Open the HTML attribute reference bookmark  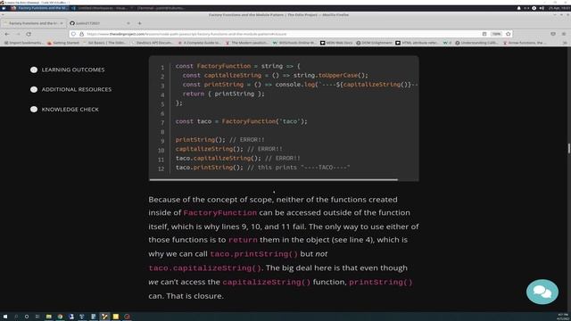pos(418,43)
